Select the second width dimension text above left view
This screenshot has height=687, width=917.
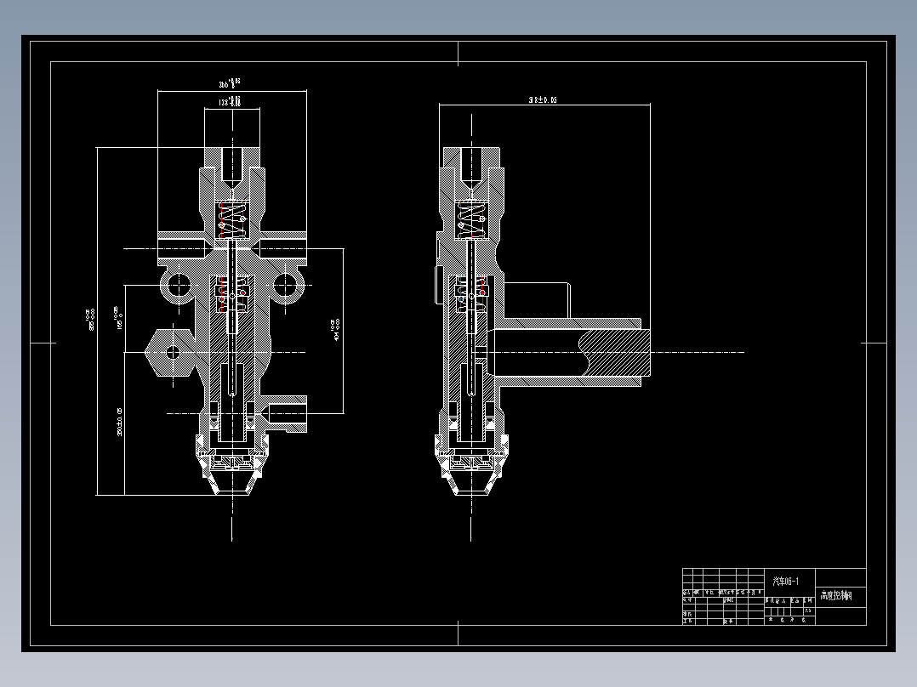230,102
